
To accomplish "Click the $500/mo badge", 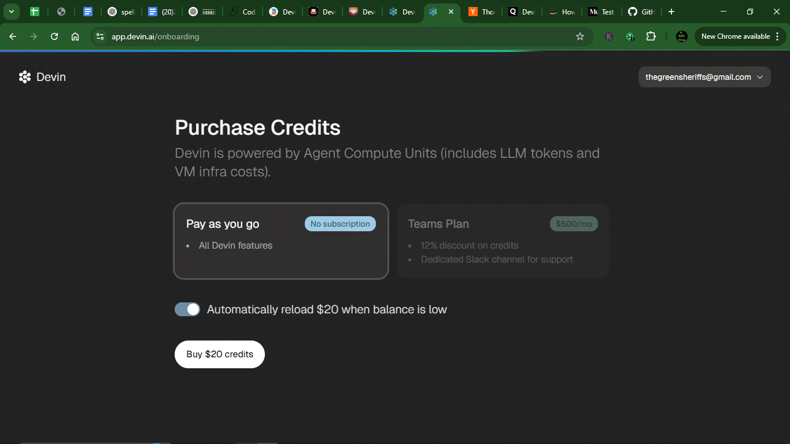I will [574, 224].
